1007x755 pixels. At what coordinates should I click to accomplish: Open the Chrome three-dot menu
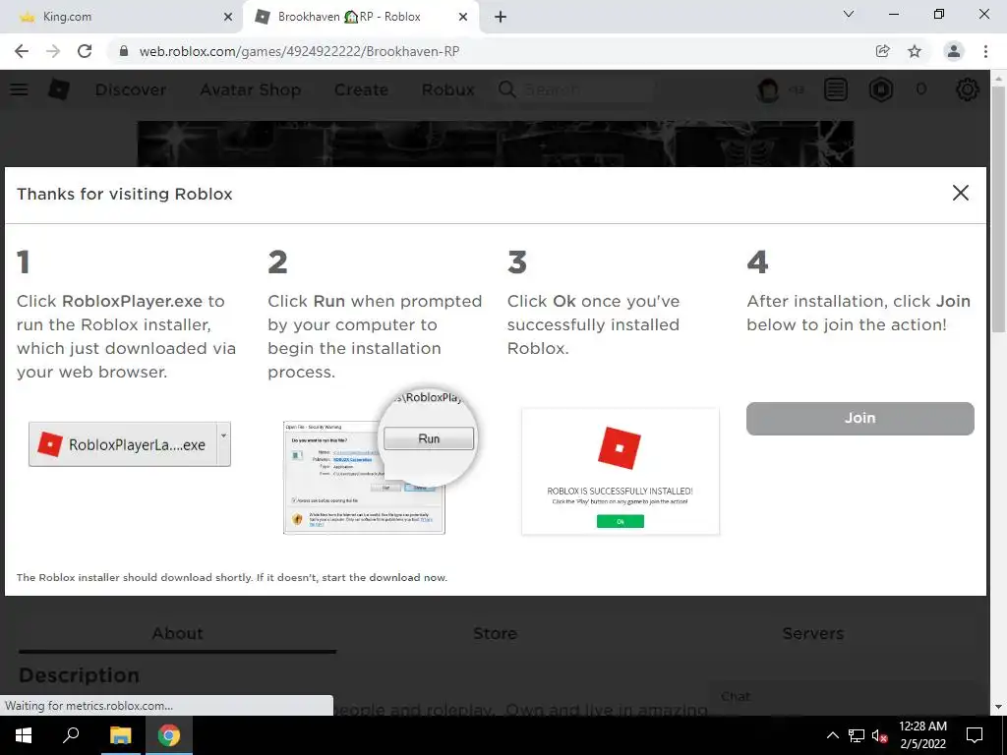pyautogui.click(x=985, y=51)
